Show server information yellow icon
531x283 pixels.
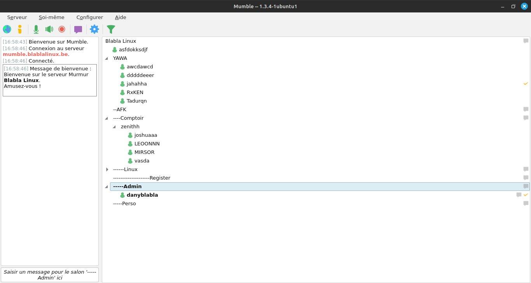click(20, 29)
